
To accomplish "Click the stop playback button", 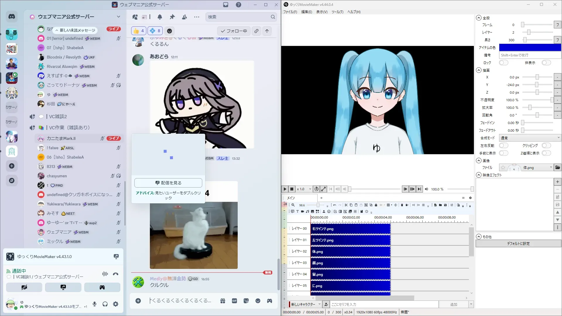I will click(292, 189).
